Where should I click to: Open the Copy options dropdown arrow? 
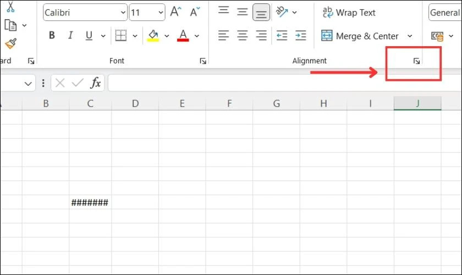[24, 25]
